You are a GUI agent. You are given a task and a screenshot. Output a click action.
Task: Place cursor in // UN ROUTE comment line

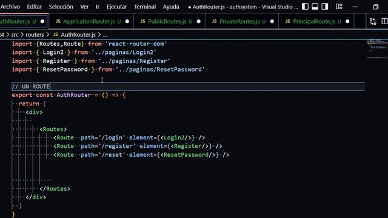(188, 87)
